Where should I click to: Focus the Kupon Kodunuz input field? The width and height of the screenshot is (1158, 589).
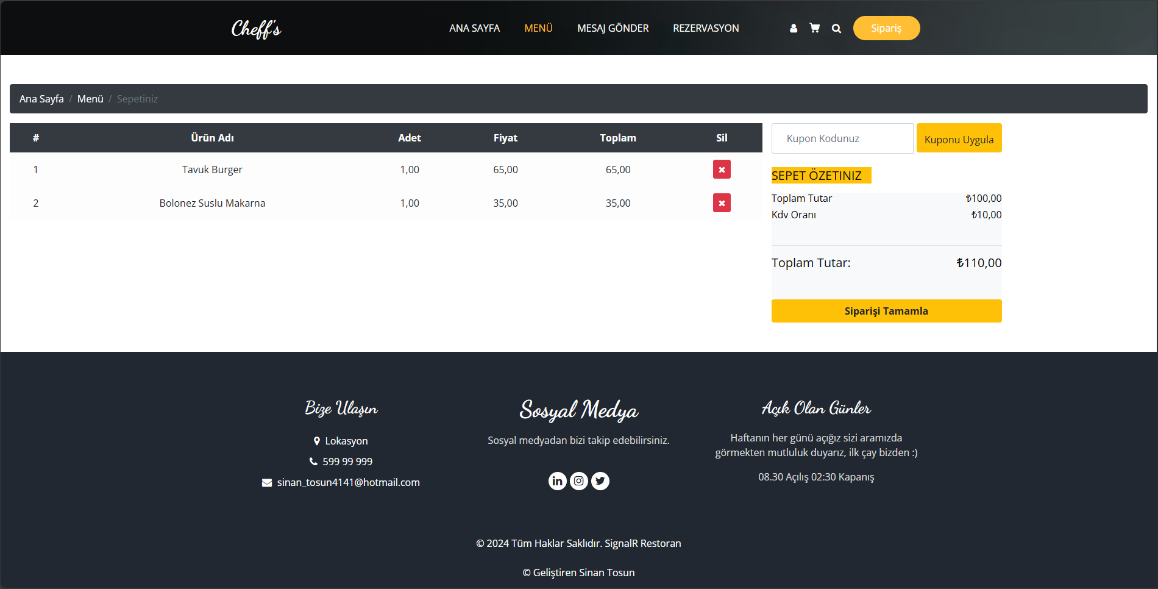click(842, 138)
